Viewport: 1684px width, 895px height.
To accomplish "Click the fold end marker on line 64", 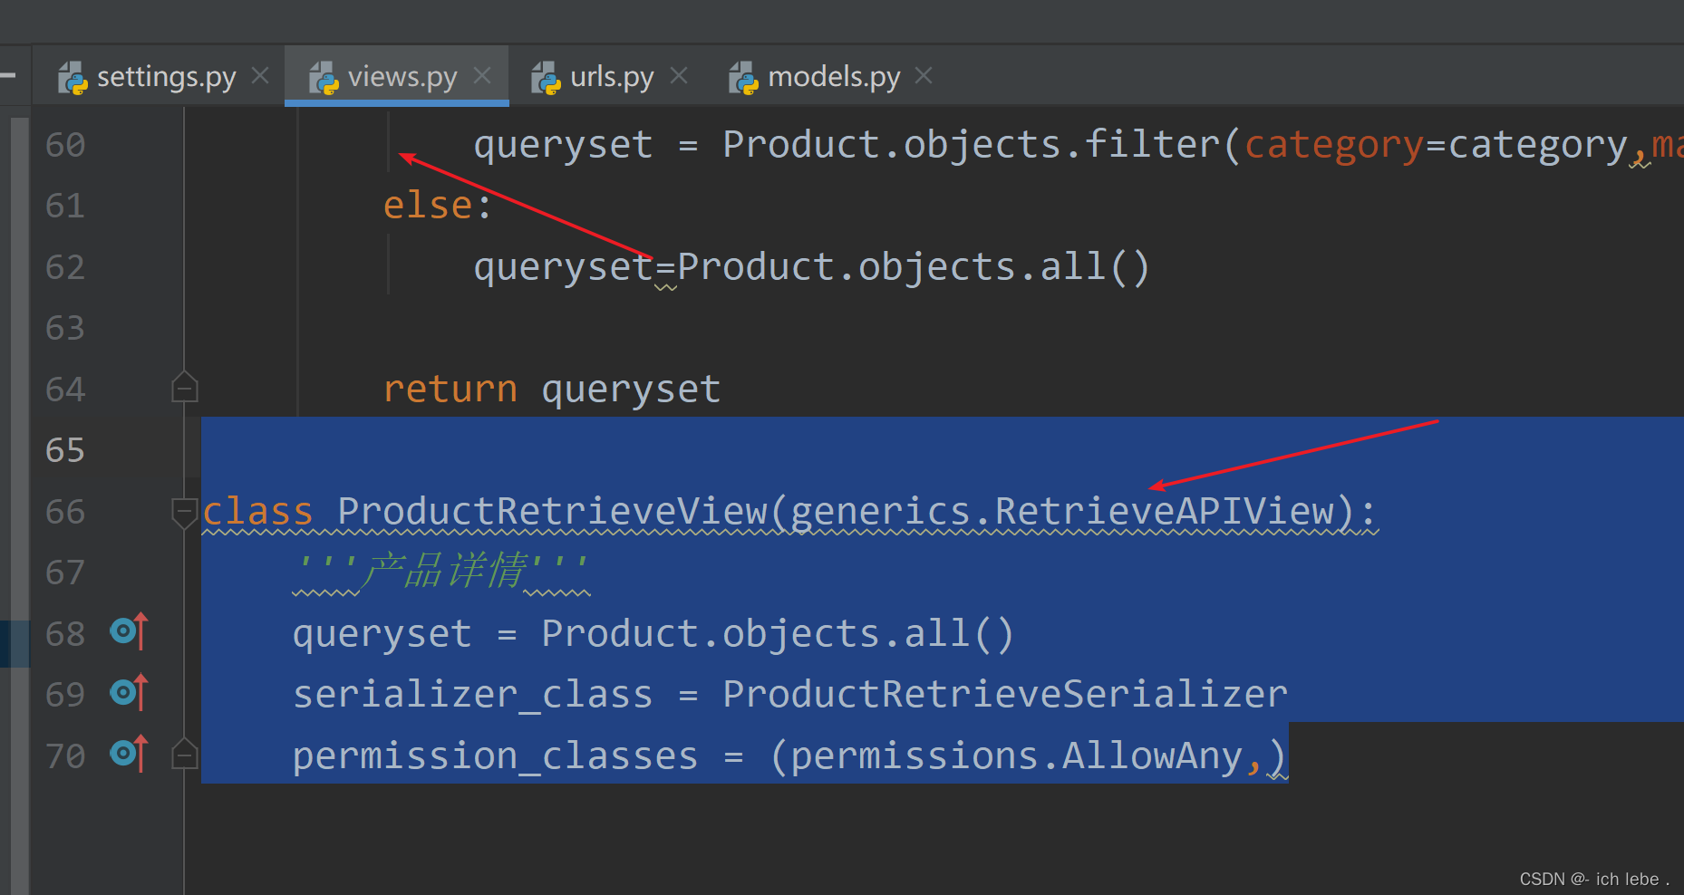I will 185,387.
